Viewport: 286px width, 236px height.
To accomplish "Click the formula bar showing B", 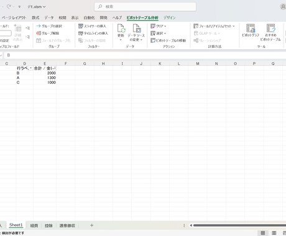I will [x=145, y=55].
